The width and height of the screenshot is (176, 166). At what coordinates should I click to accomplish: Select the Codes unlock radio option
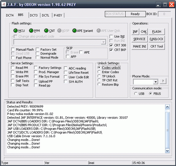pos(99,68)
